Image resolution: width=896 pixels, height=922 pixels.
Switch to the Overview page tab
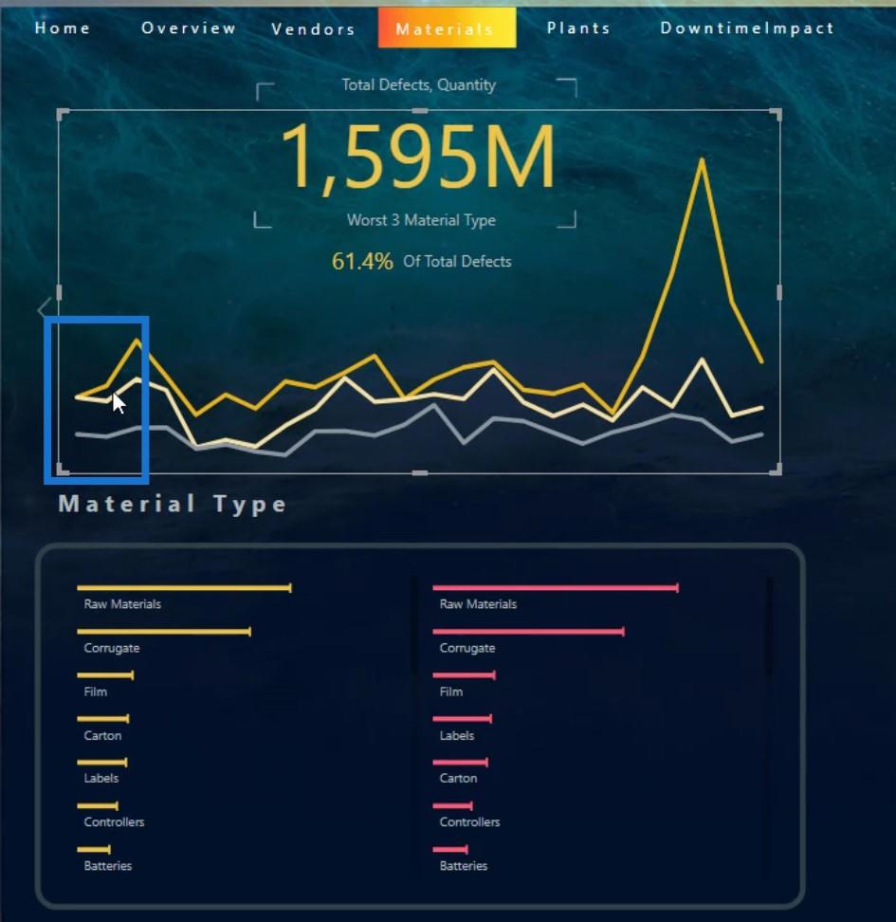coord(189,28)
